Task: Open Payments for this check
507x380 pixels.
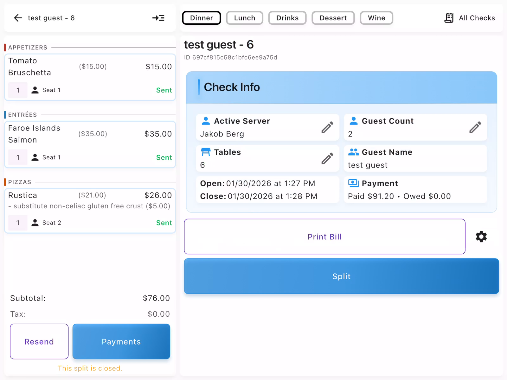Action: point(121,341)
